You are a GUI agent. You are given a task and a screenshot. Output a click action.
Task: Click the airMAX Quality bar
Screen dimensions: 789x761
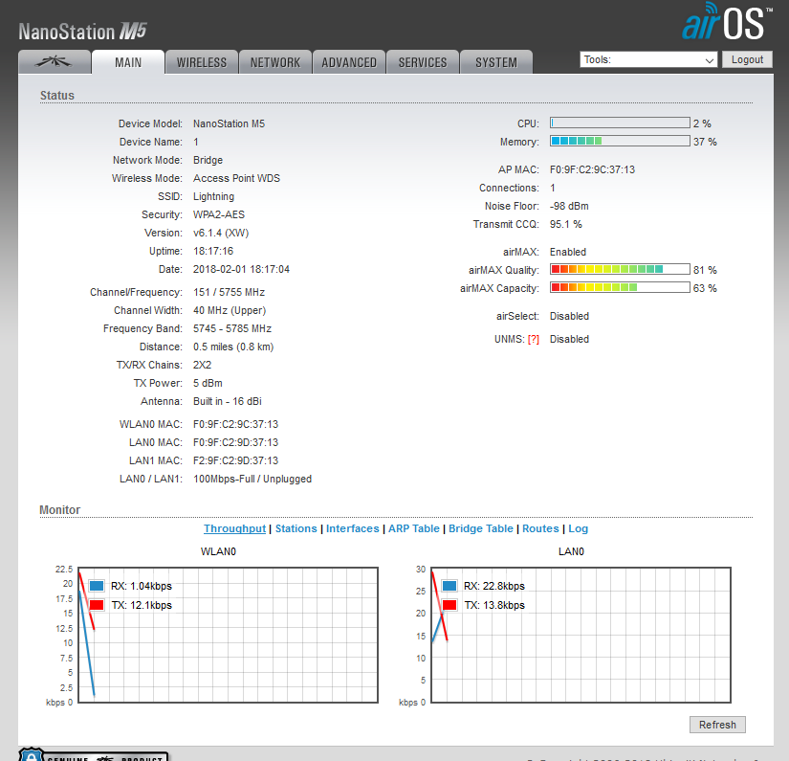coord(620,269)
